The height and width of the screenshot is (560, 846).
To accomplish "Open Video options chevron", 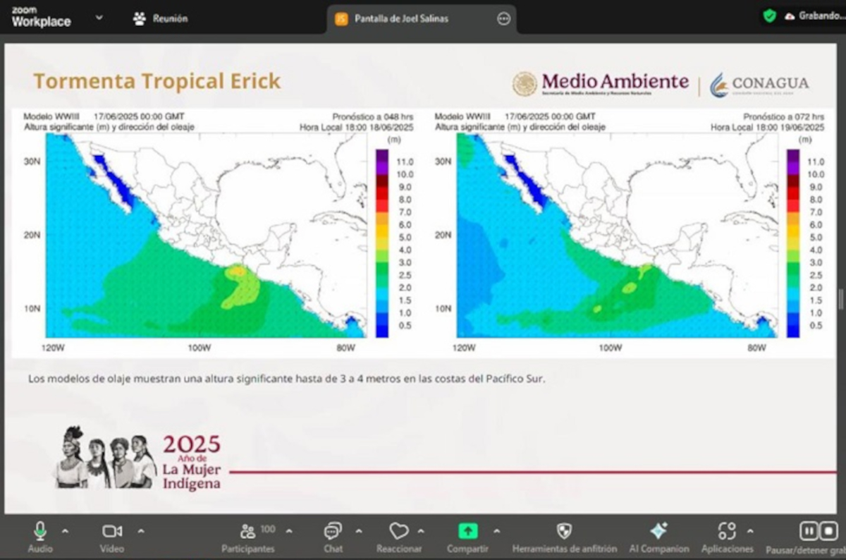I will (140, 531).
